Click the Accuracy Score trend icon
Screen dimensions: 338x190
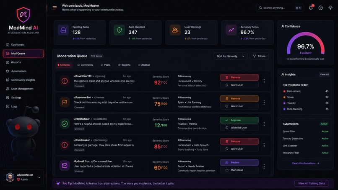(231, 30)
